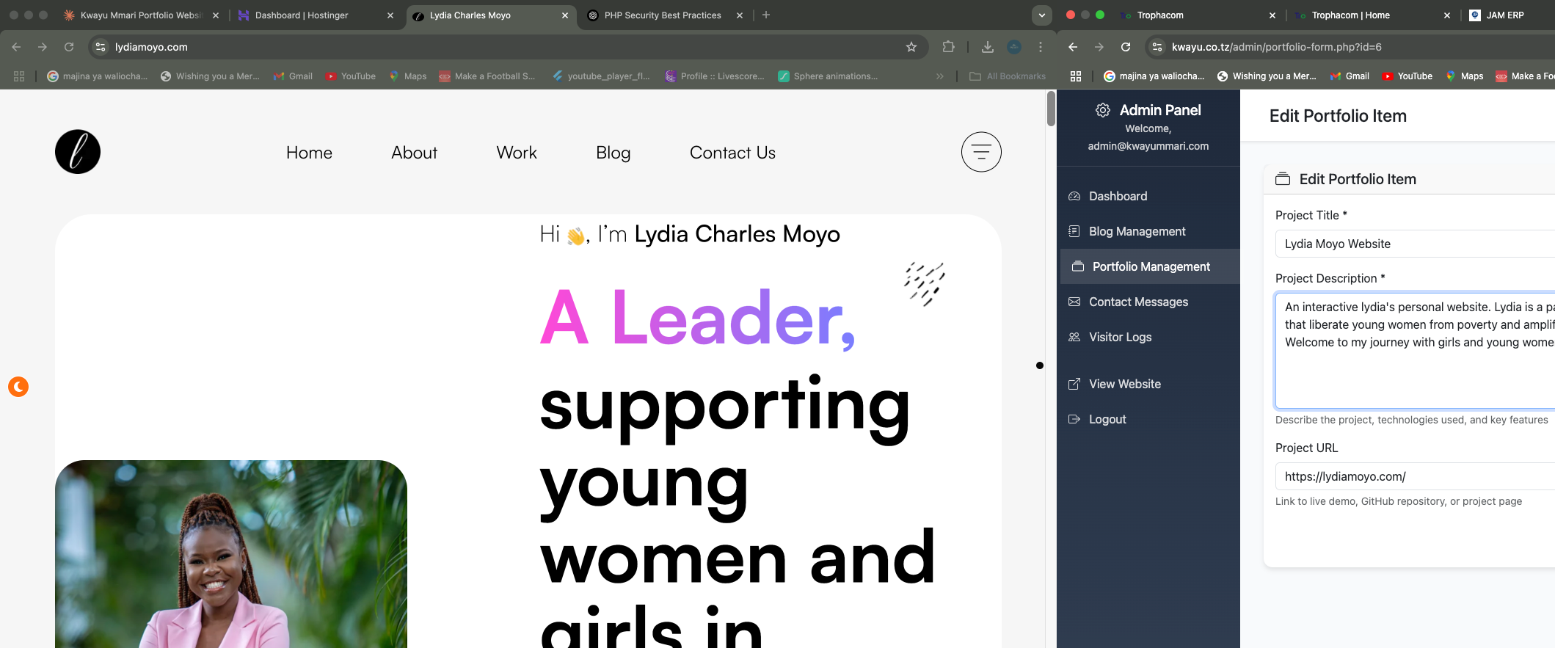Image resolution: width=1555 pixels, height=648 pixels.
Task: Open youtube_player_fl... bookmark
Action: [601, 76]
